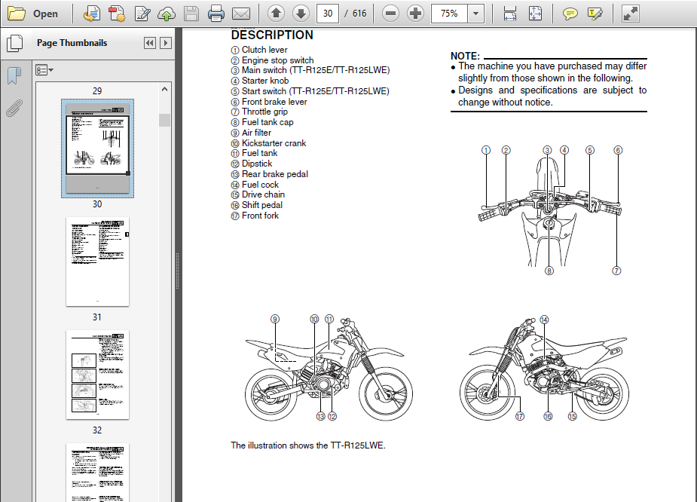697x502 pixels.
Task: Click the fit width scrolling icon
Action: point(510,14)
